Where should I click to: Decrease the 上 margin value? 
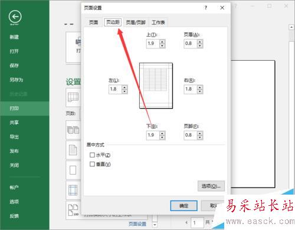[x=162, y=46]
